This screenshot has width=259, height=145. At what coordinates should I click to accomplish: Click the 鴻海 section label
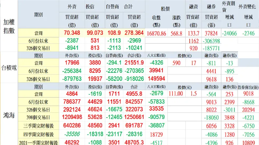click(9, 116)
